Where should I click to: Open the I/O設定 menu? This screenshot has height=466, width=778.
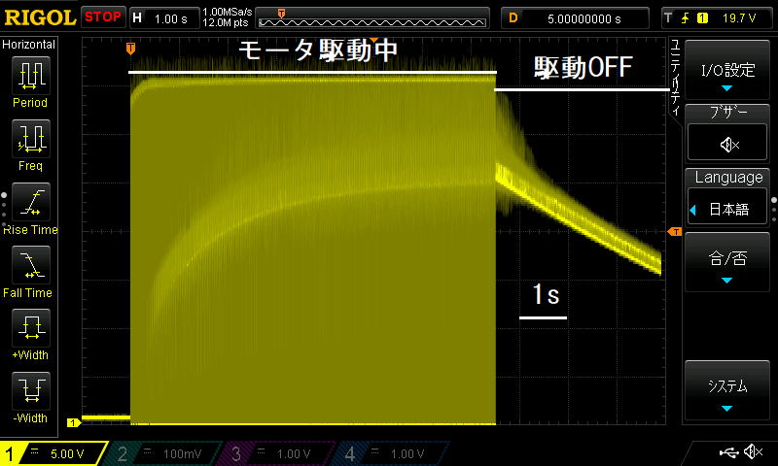(x=727, y=70)
